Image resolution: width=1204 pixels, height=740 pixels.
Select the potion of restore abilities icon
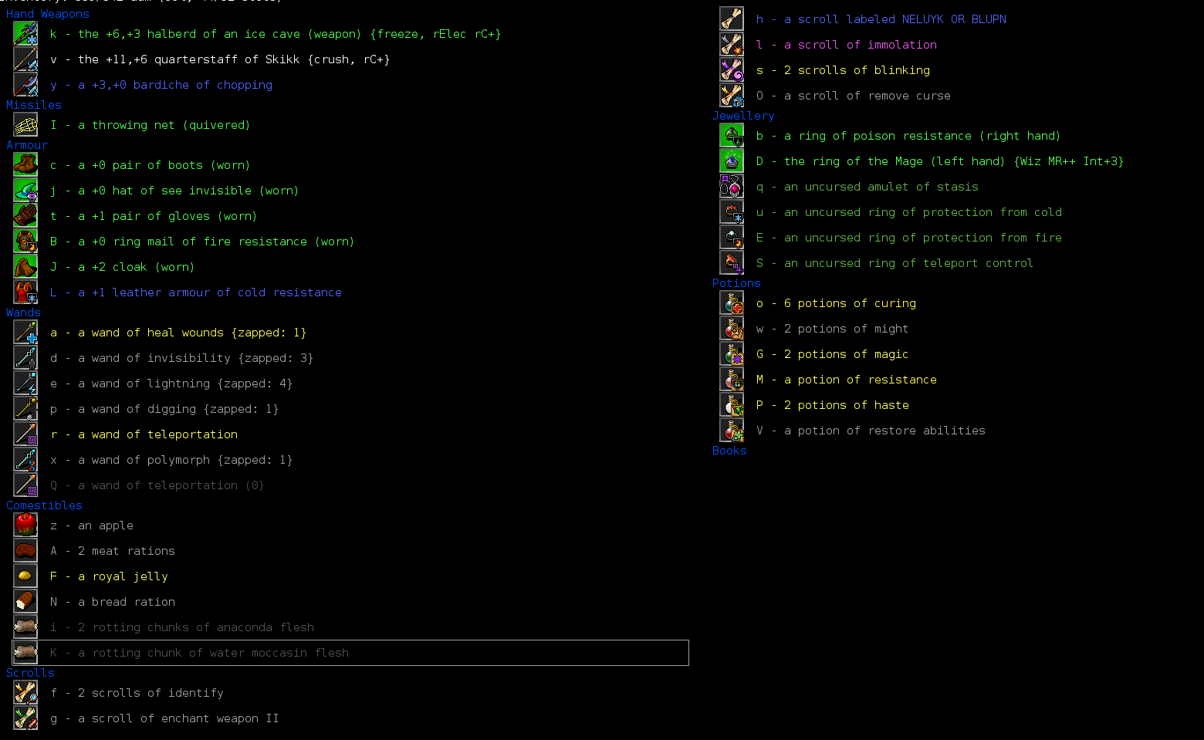pyautogui.click(x=732, y=431)
